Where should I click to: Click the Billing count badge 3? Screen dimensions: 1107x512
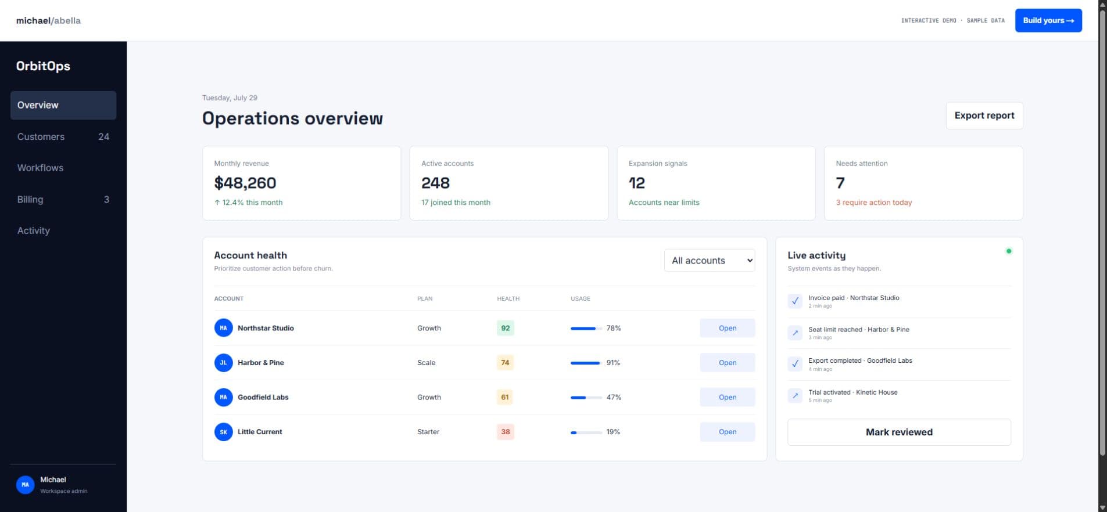click(x=106, y=199)
